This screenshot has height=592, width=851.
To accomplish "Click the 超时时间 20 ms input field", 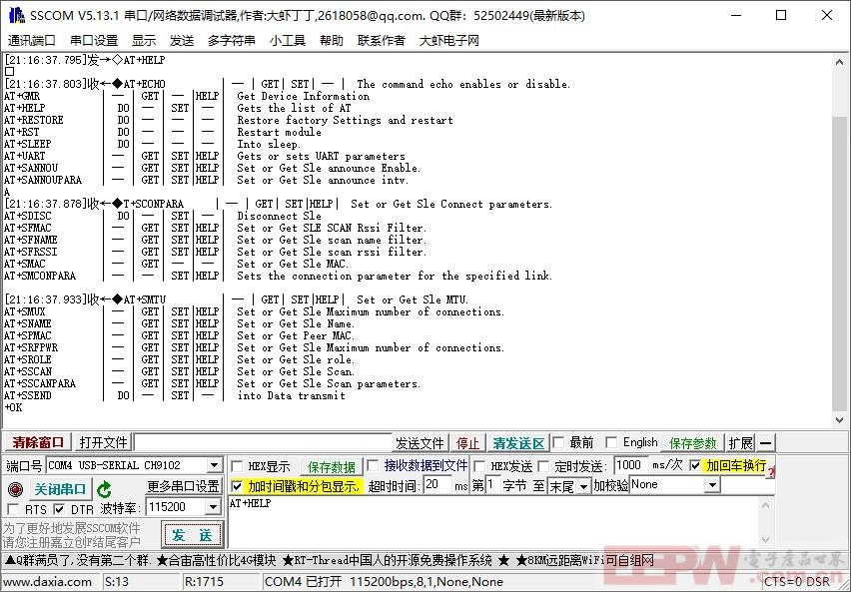I will click(x=436, y=484).
